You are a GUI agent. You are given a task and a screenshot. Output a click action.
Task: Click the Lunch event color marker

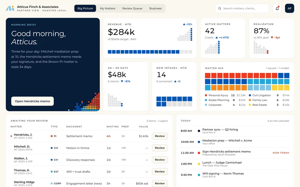[x=199, y=164]
